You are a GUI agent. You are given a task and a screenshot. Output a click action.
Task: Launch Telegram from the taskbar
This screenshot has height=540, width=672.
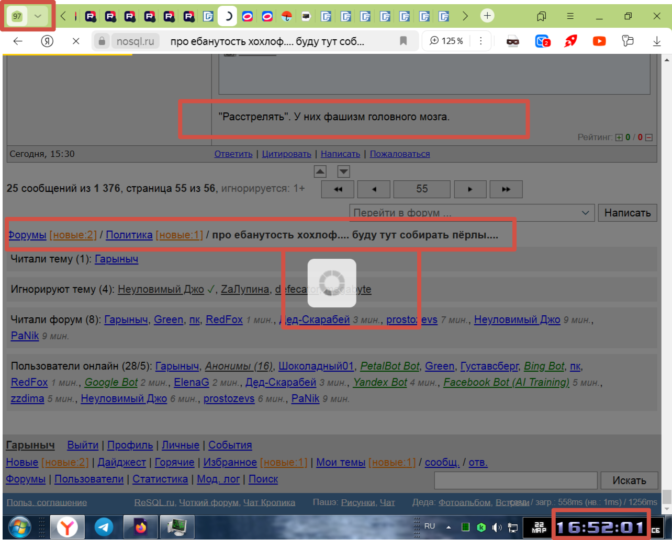coord(104,527)
